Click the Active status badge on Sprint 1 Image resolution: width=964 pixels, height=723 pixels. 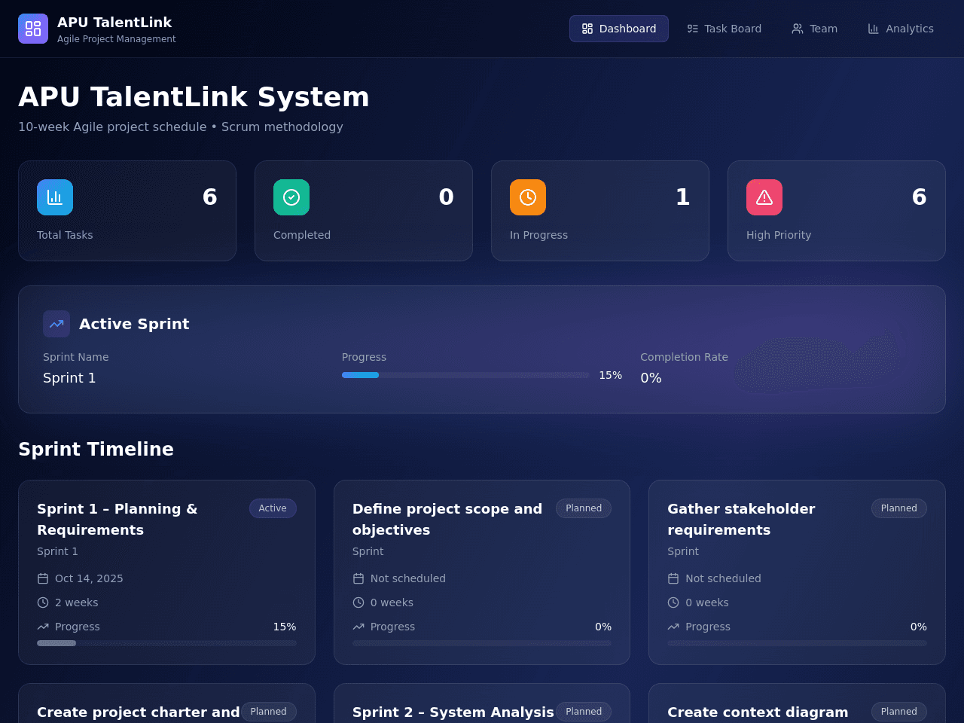pyautogui.click(x=273, y=508)
